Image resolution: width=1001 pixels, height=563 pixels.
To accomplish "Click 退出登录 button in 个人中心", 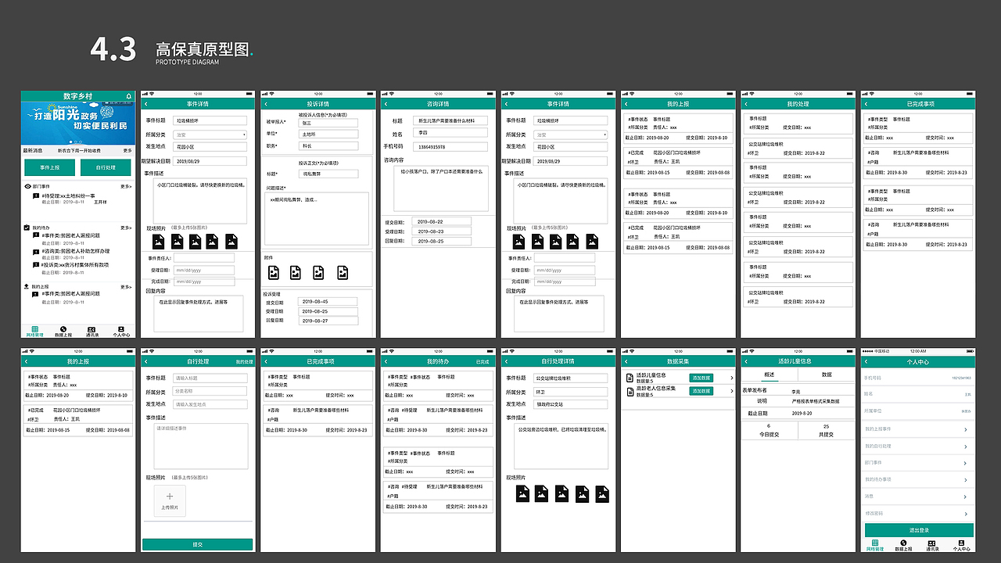I will (919, 530).
